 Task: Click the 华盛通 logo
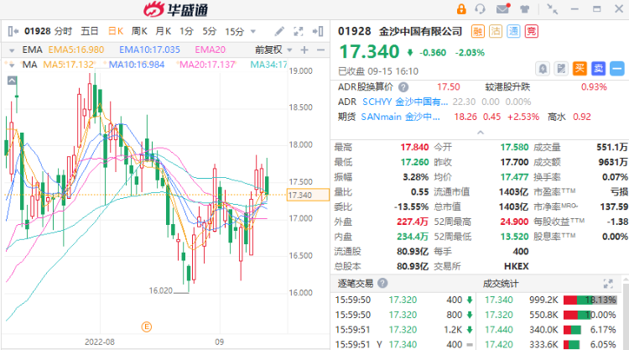coord(176,9)
